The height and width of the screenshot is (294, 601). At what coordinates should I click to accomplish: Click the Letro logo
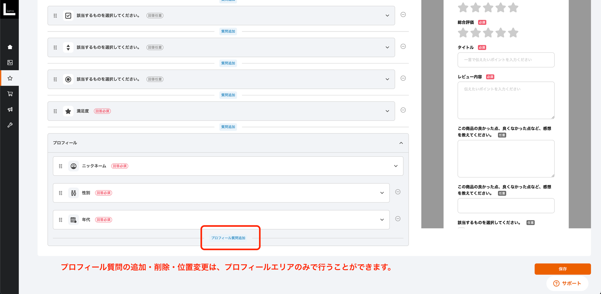point(9,9)
